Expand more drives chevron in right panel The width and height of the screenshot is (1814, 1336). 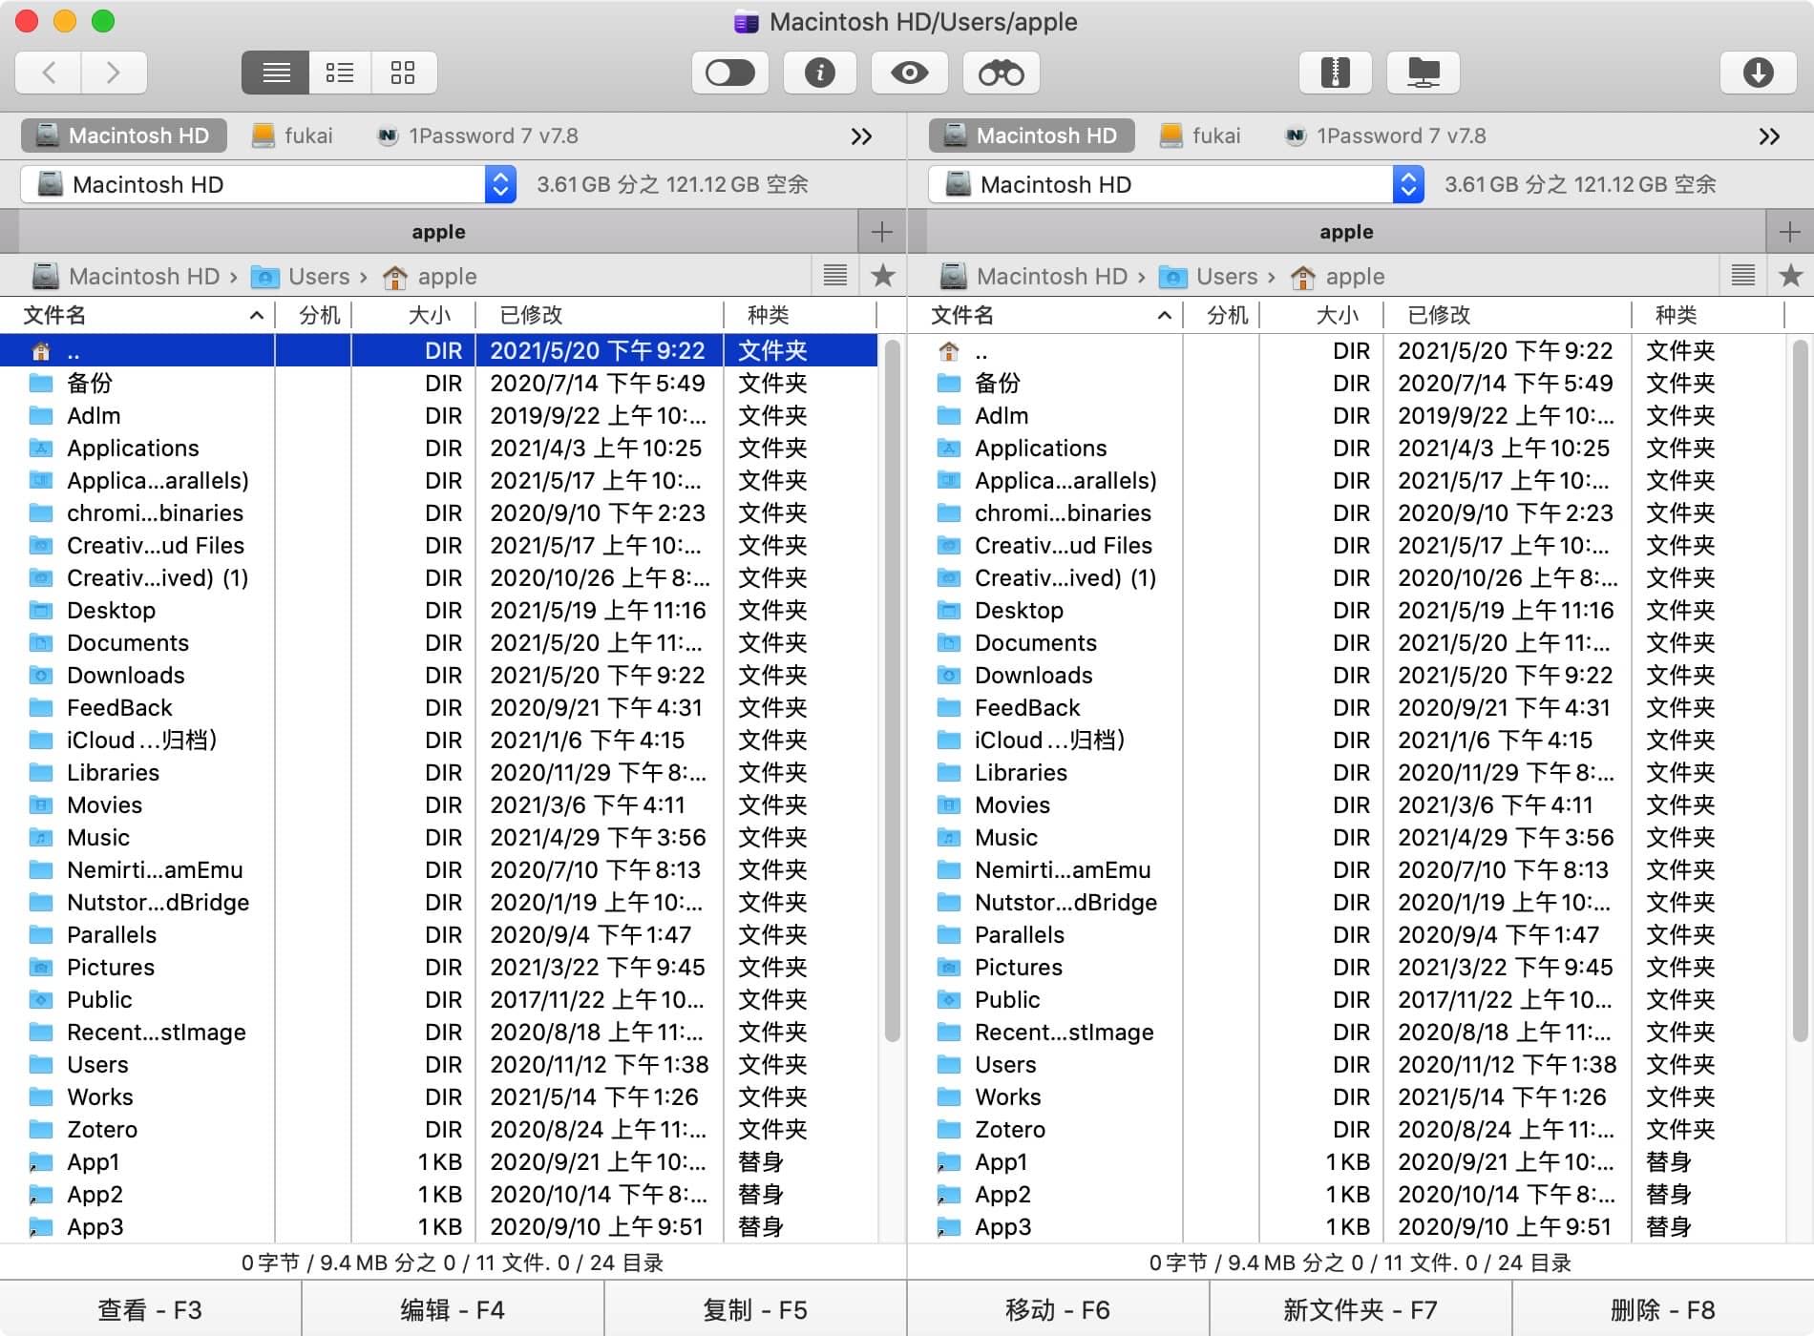click(x=1769, y=136)
